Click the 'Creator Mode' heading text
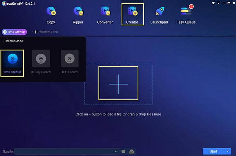Viewport: 236px width, 156px height. pyautogui.click(x=14, y=41)
